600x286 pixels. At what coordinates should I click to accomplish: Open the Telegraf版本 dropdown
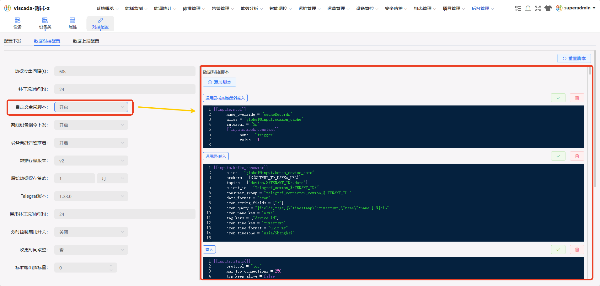91,196
